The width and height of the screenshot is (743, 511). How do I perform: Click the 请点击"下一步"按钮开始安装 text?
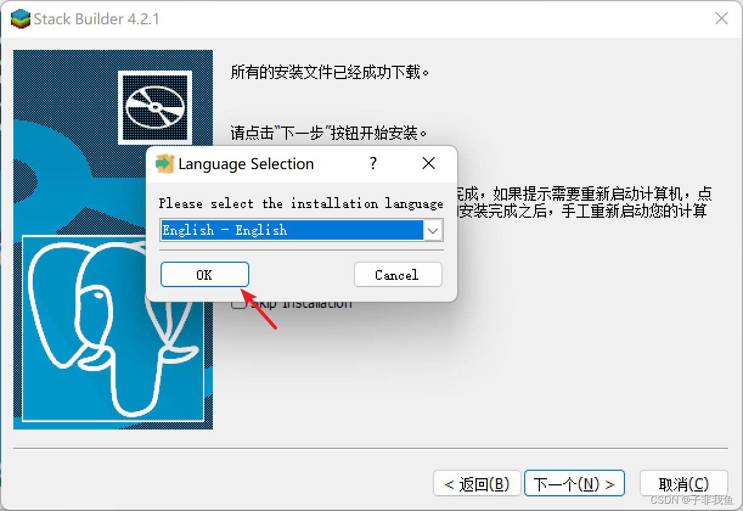pos(329,133)
